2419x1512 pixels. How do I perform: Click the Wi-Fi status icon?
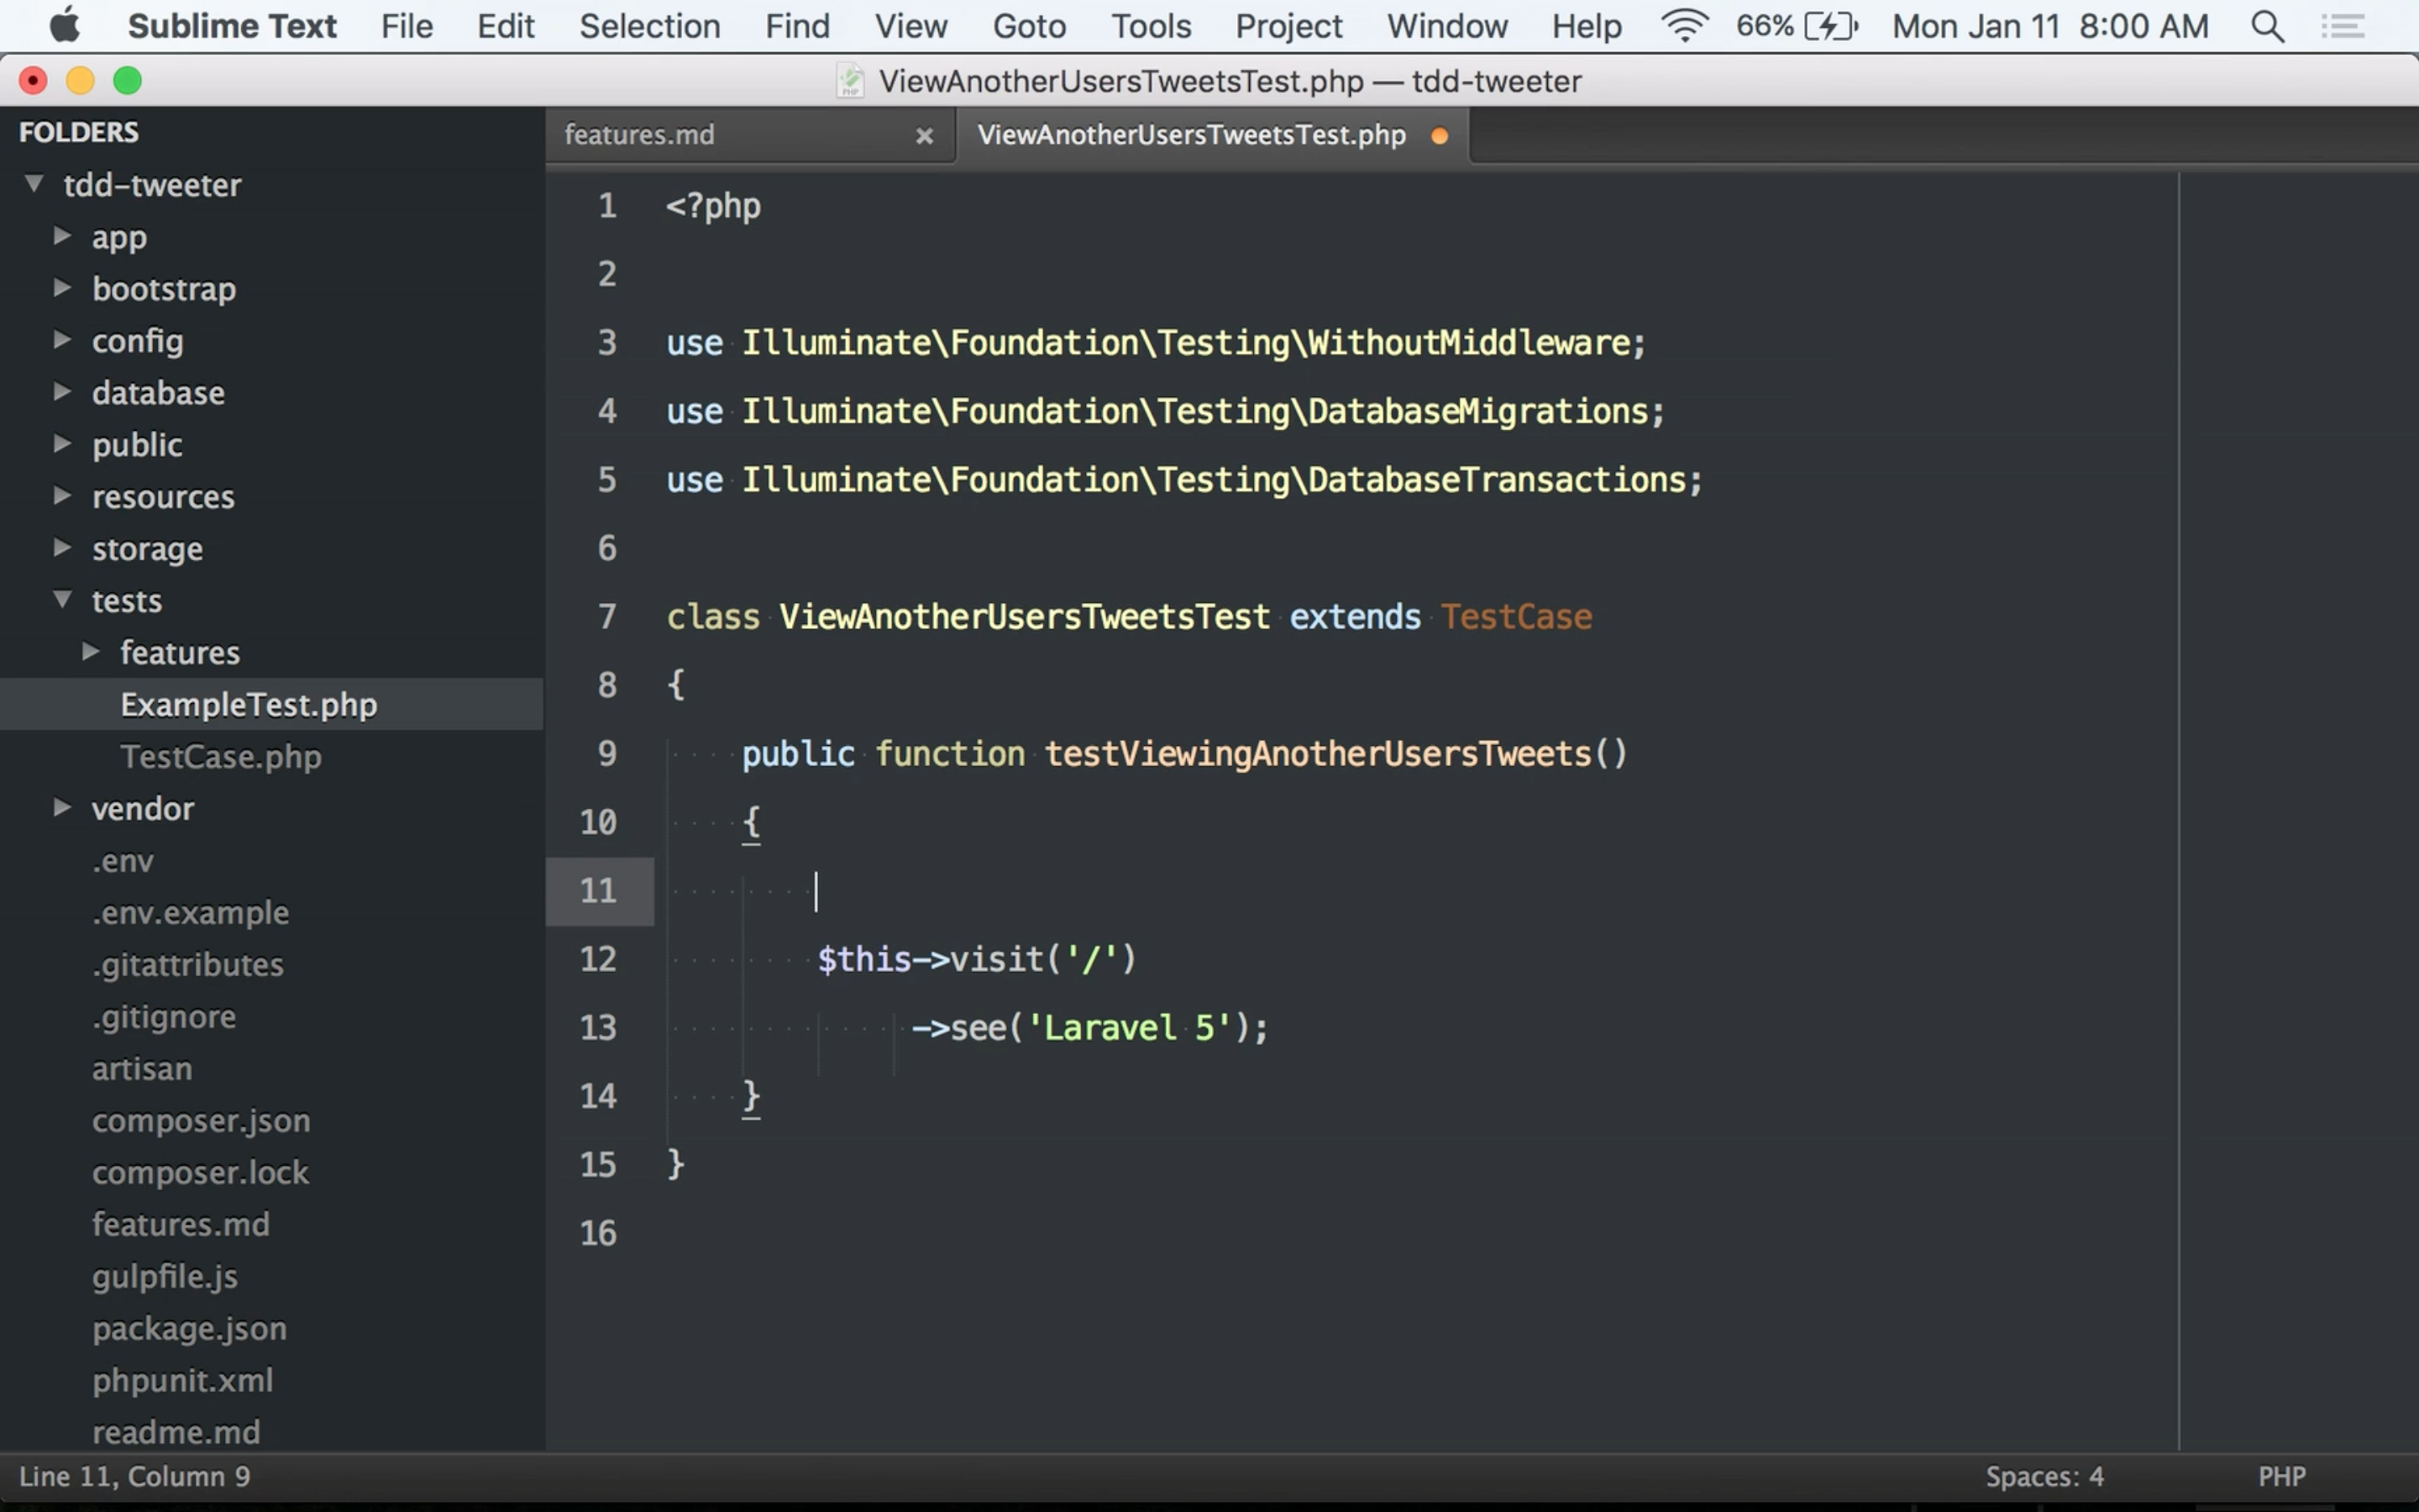point(1684,26)
